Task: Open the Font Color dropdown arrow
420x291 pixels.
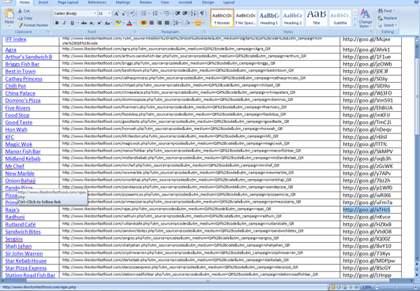Action: click(x=134, y=23)
